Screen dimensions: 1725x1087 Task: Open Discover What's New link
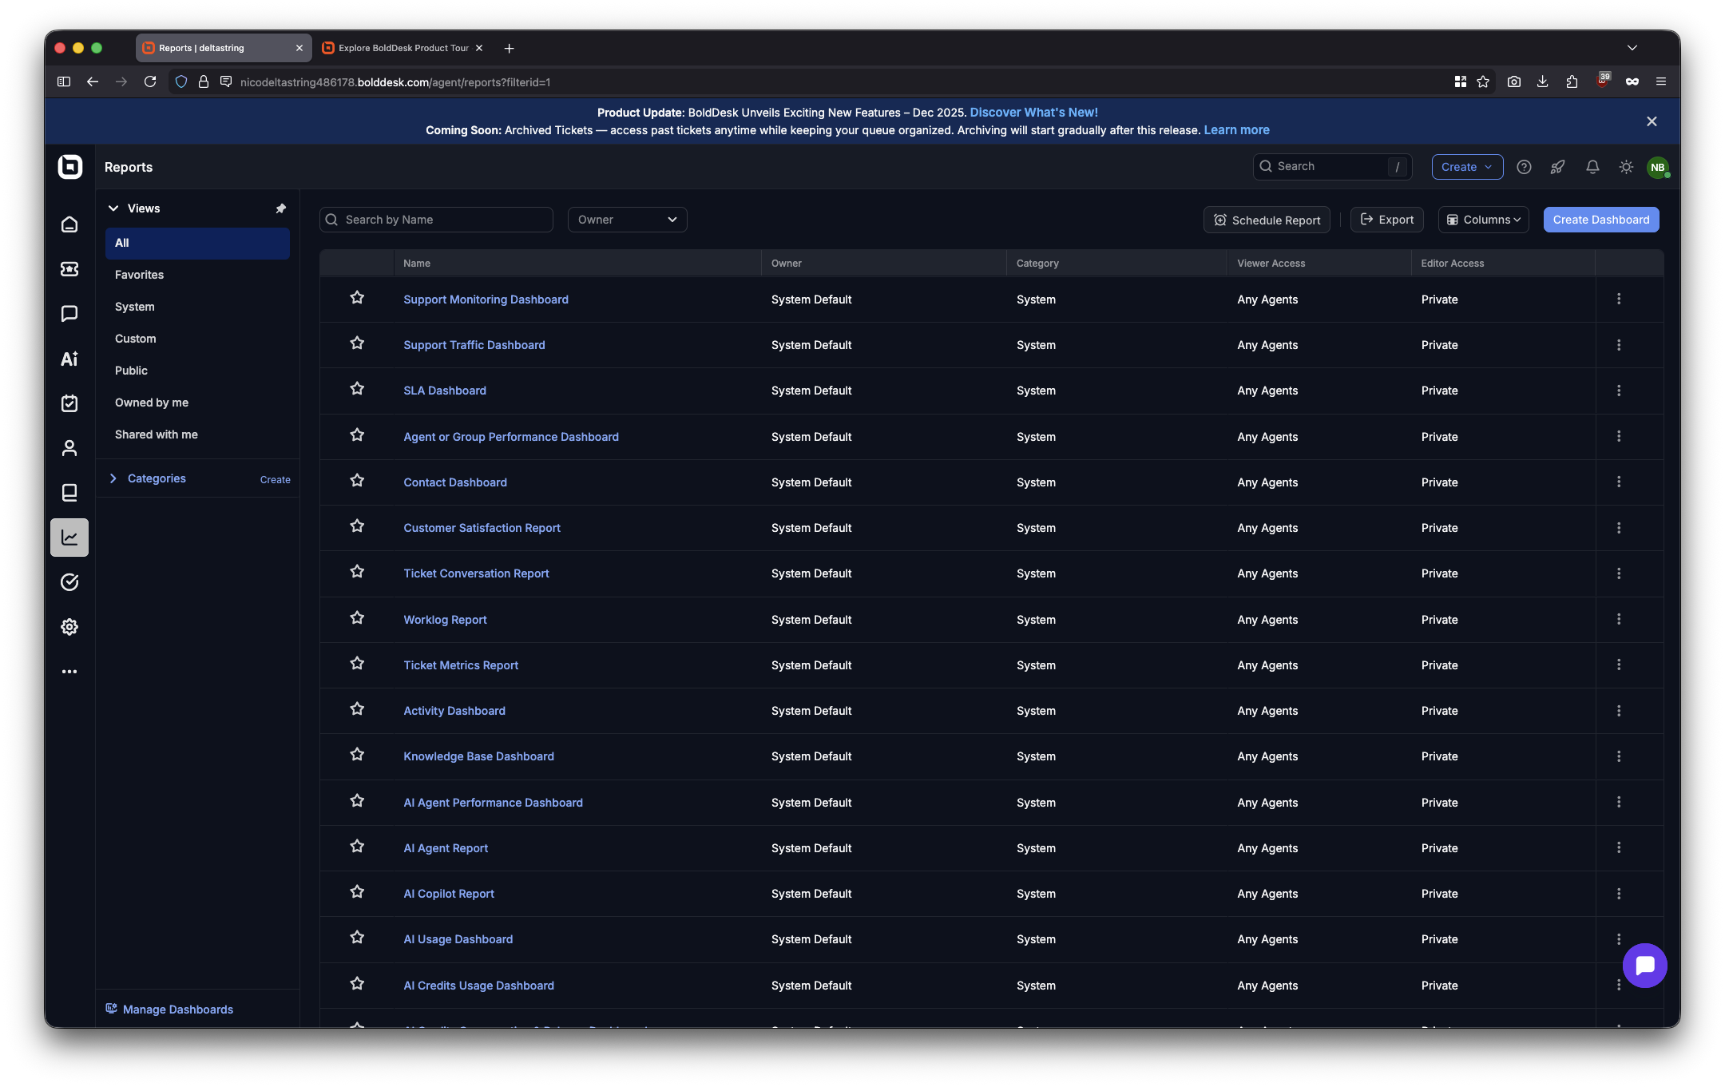tap(1033, 113)
